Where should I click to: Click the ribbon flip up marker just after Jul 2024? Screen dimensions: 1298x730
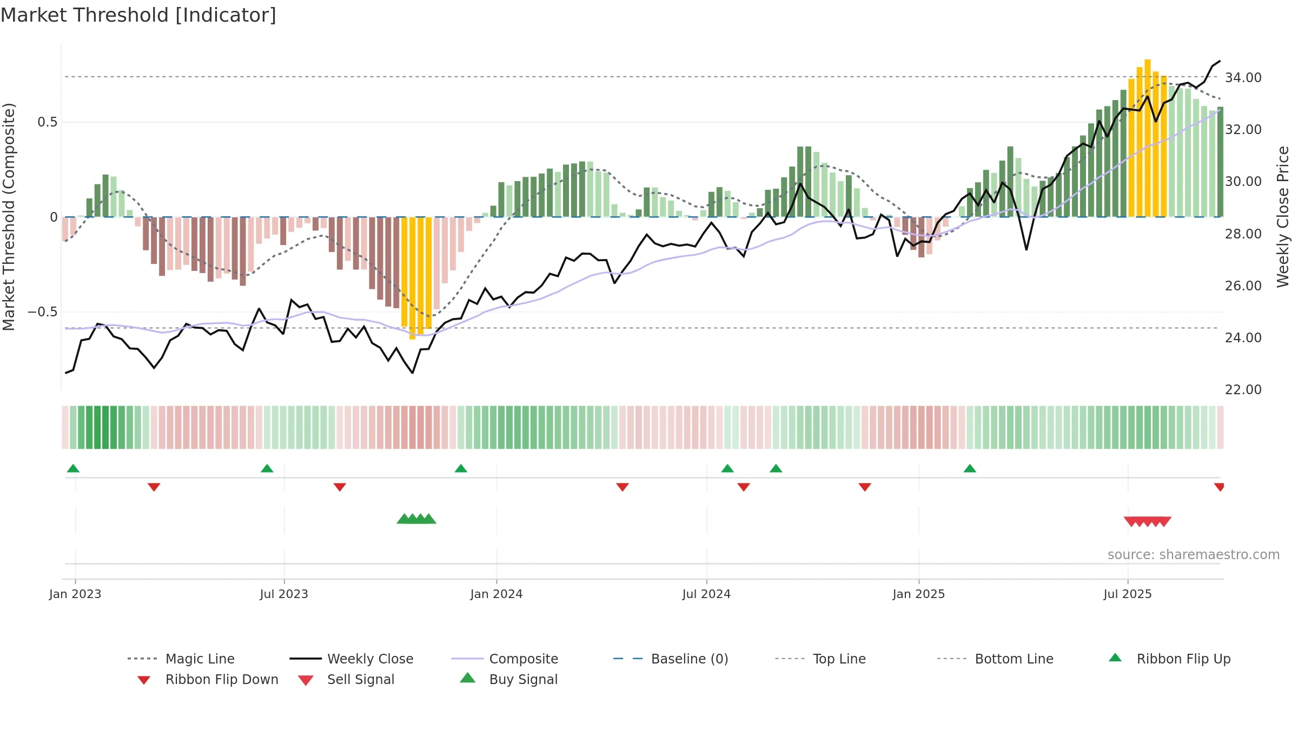(x=727, y=468)
